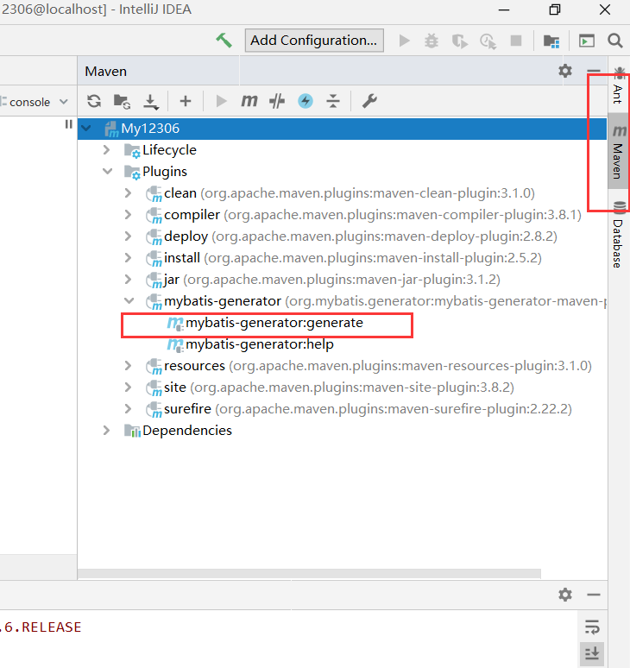
Task: Expand the install plugin
Action: tap(129, 258)
